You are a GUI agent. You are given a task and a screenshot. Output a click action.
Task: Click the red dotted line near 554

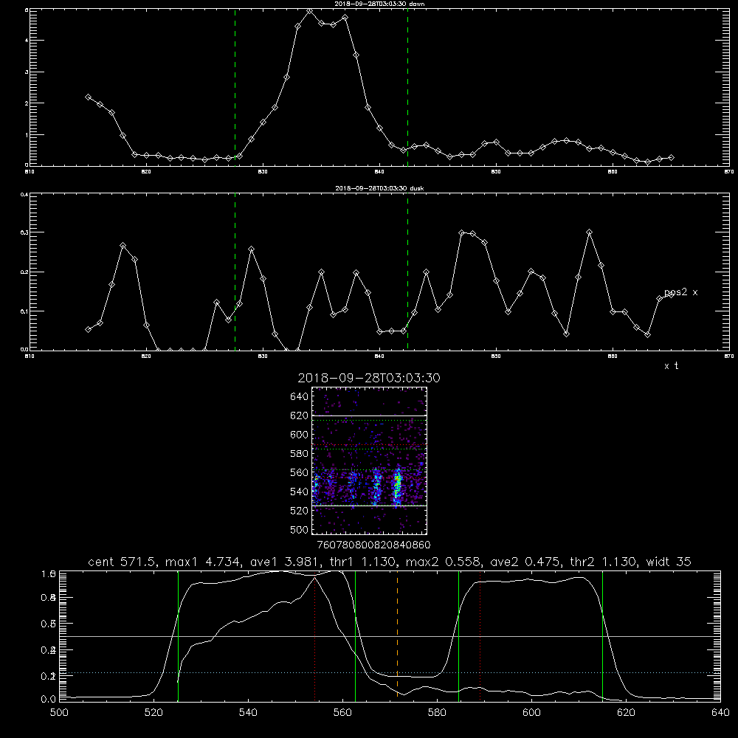314,638
